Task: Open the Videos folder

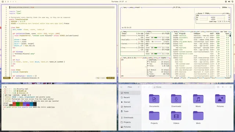Action: [176, 116]
